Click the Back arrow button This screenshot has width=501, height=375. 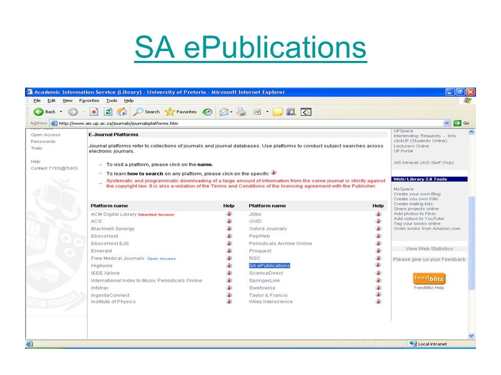coord(39,112)
